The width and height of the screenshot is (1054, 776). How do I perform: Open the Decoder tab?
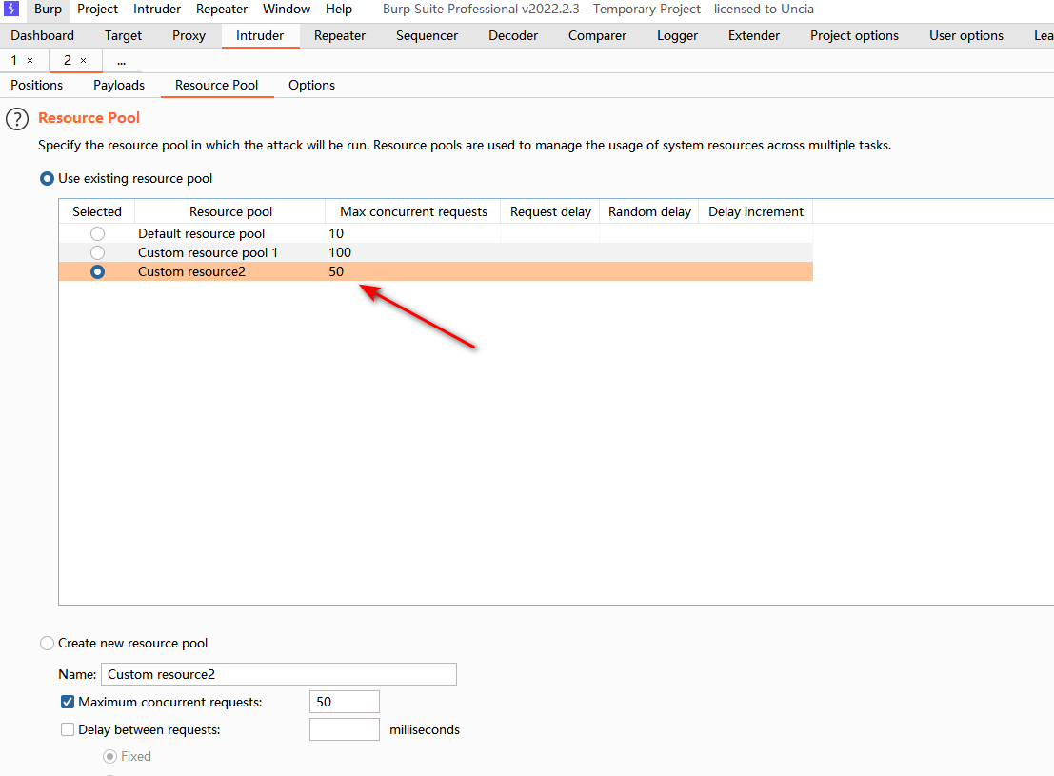click(x=513, y=35)
